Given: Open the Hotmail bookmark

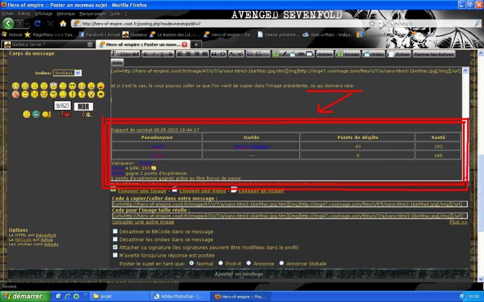Looking at the screenshot, I should [12, 34].
